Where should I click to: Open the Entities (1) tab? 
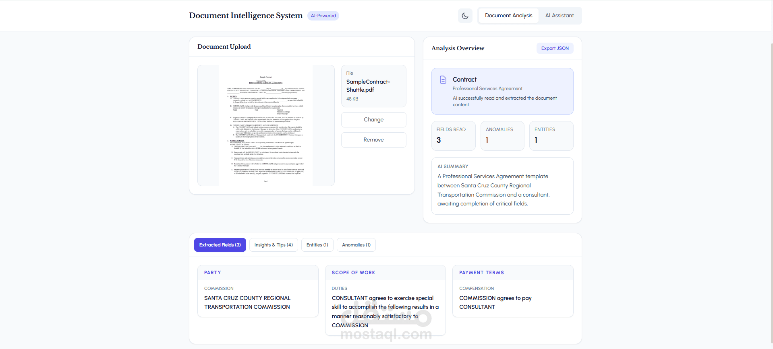click(317, 245)
